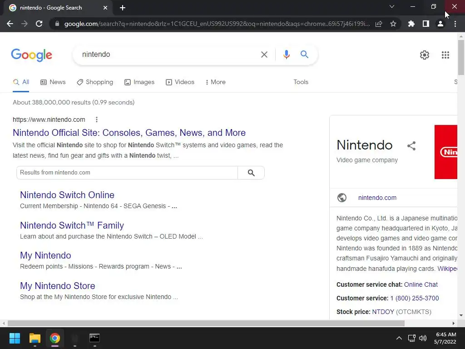Screen dimensions: 465x349
Task: Close the nintendo Google Search tab
Action: 105,8
